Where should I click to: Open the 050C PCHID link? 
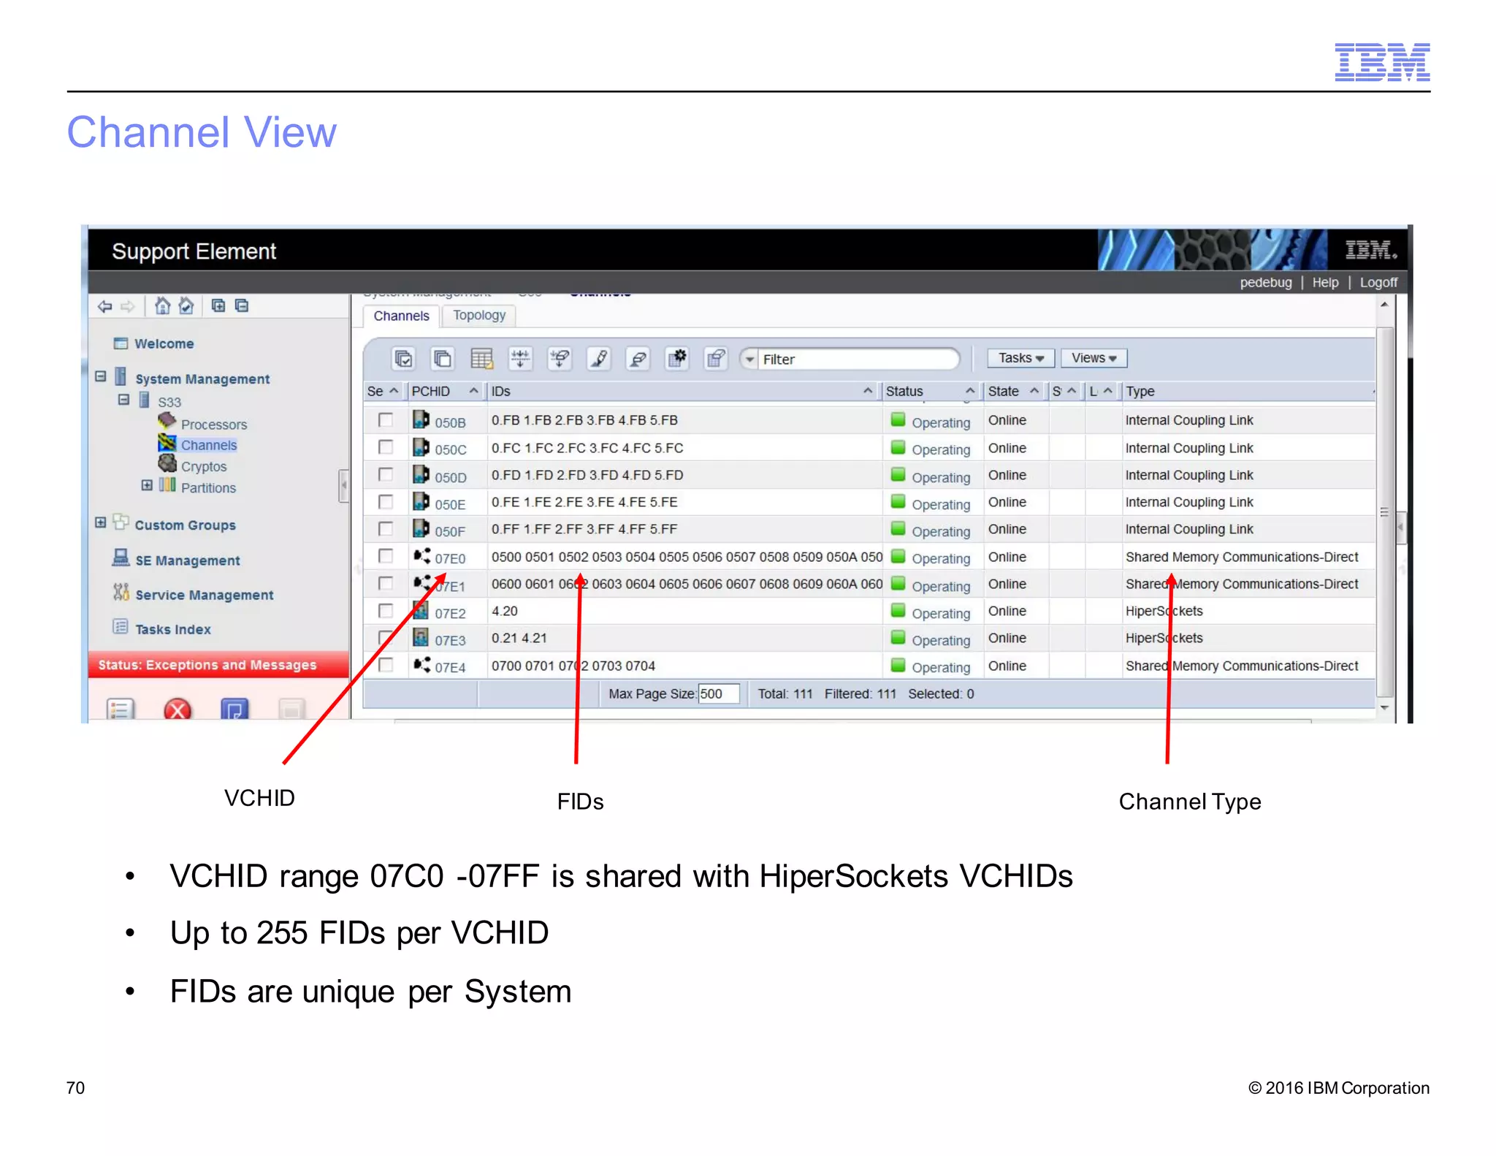pos(451,449)
